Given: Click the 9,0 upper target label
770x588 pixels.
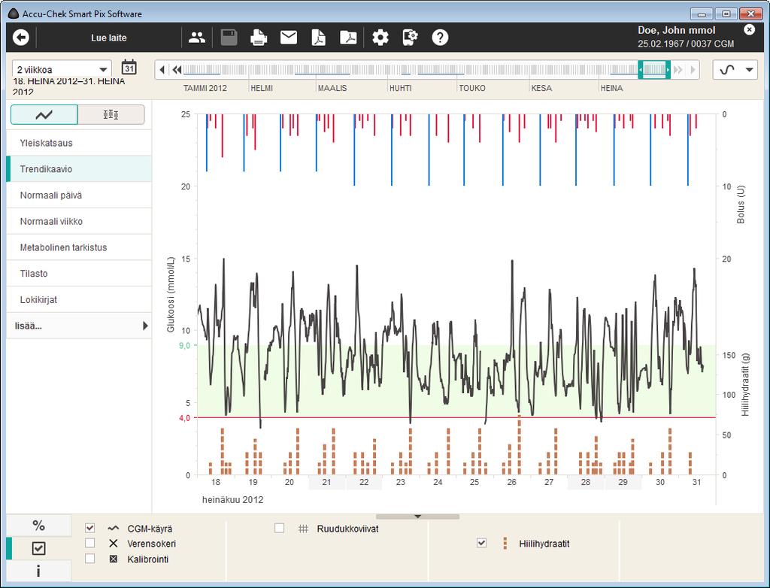Looking at the screenshot, I should 185,345.
